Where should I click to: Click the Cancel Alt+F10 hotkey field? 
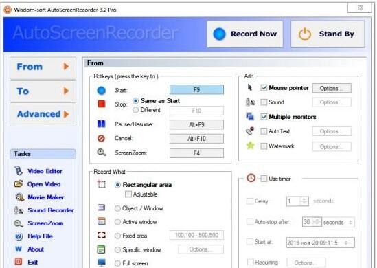click(x=196, y=139)
